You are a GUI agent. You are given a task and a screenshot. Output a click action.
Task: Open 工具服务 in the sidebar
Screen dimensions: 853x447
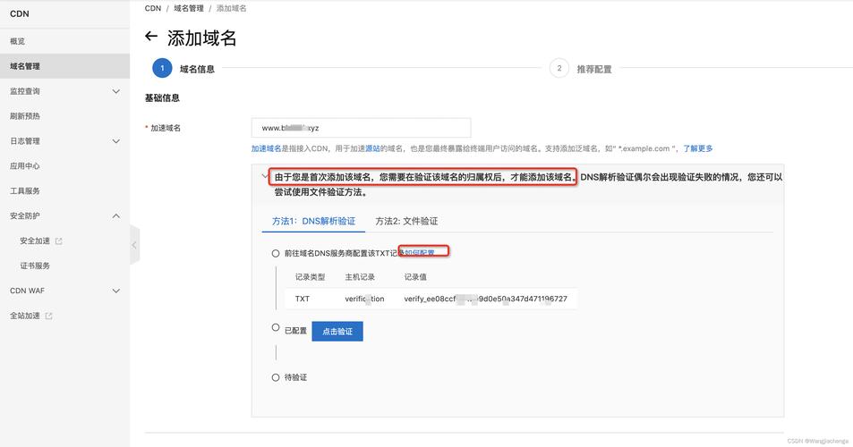point(25,191)
